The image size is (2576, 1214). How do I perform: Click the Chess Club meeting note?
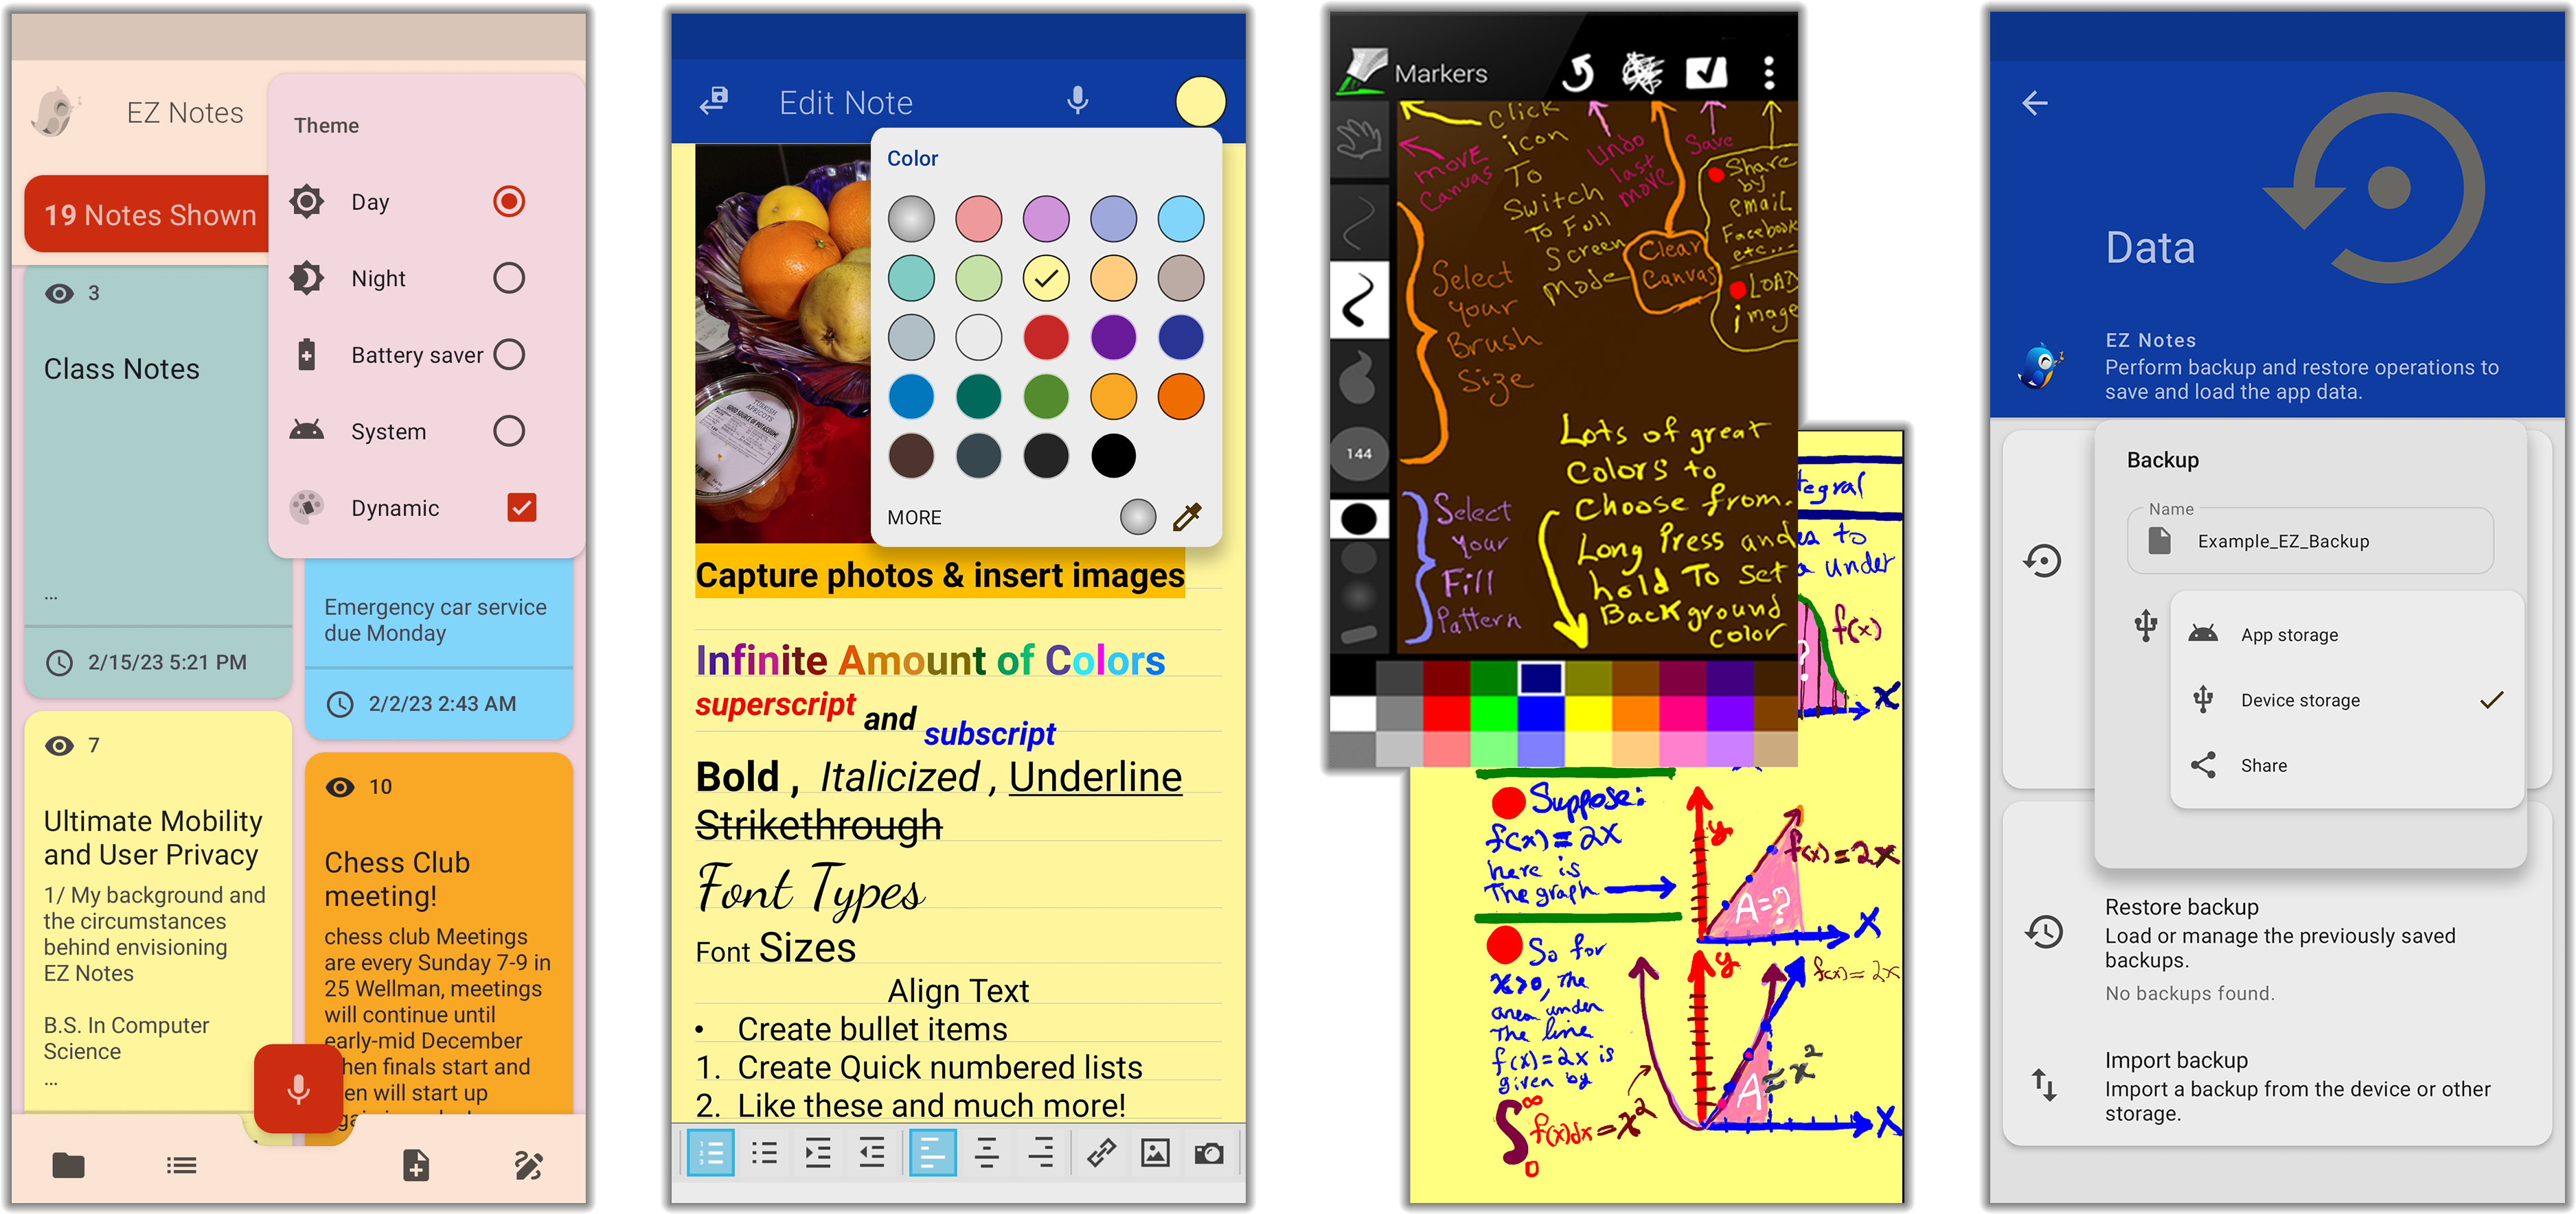pos(435,953)
